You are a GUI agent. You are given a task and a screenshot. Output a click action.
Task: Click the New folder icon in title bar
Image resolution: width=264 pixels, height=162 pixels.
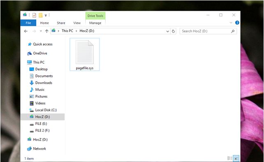(40, 15)
